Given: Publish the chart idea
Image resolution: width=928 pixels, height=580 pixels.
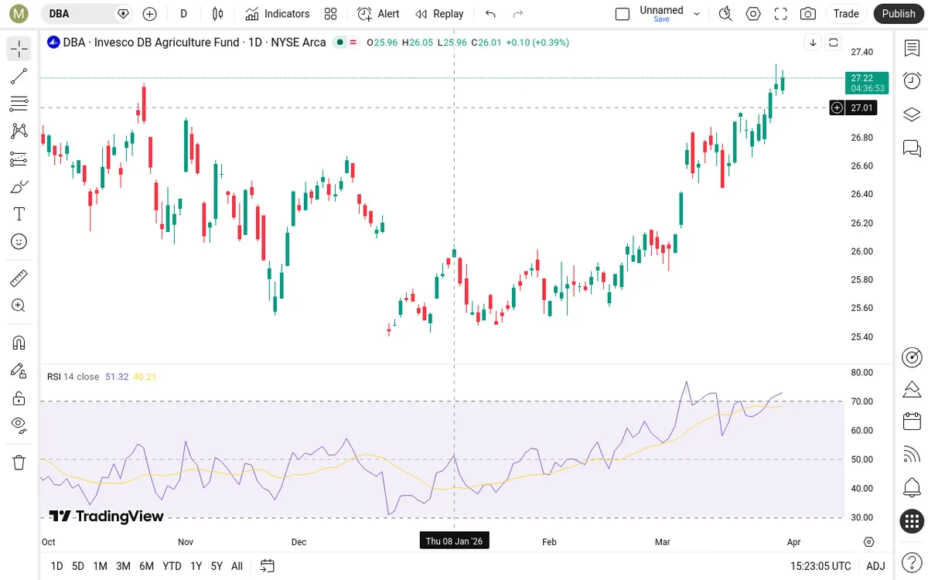Looking at the screenshot, I should (x=899, y=14).
